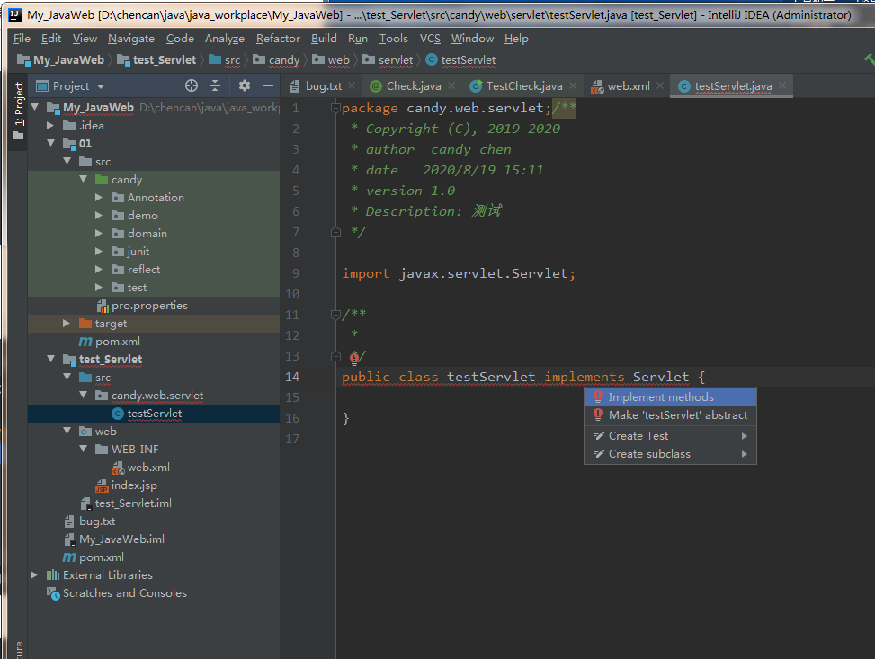Select candy.web.servlet package
The height and width of the screenshot is (659, 875).
coord(149,395)
